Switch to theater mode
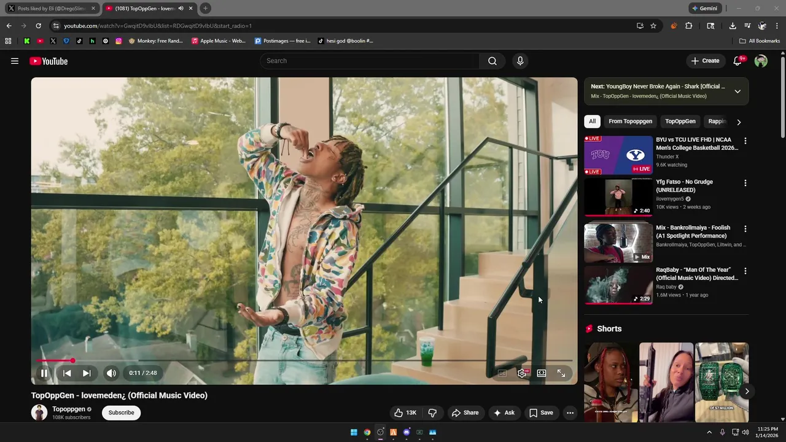 (542, 373)
